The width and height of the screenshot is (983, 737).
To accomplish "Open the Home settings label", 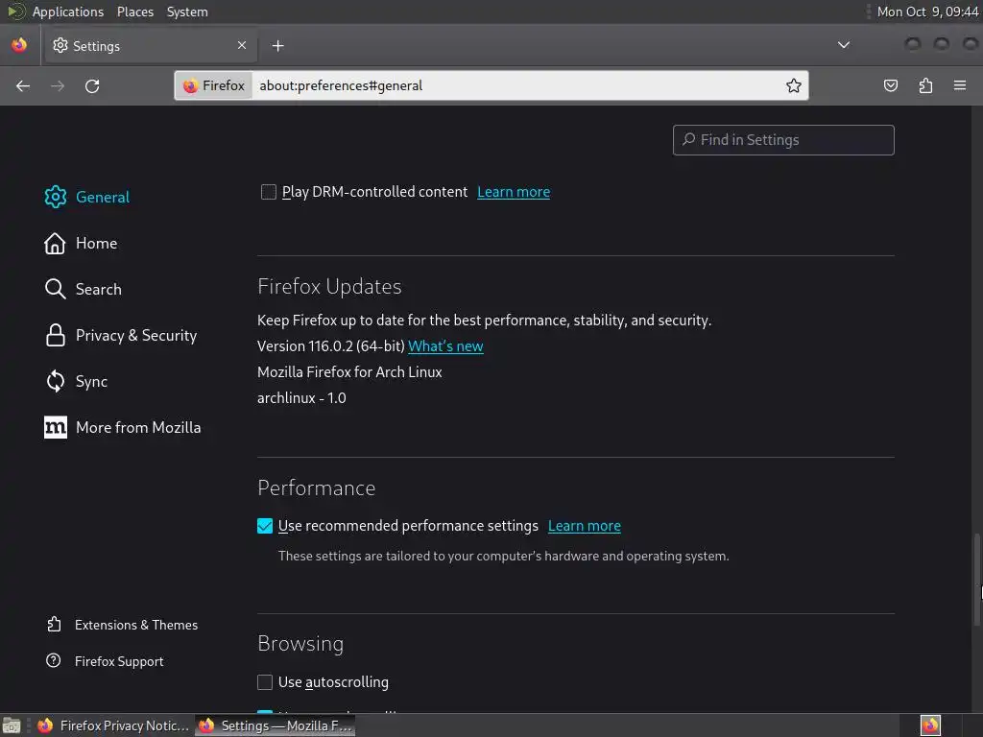I will coord(97,243).
